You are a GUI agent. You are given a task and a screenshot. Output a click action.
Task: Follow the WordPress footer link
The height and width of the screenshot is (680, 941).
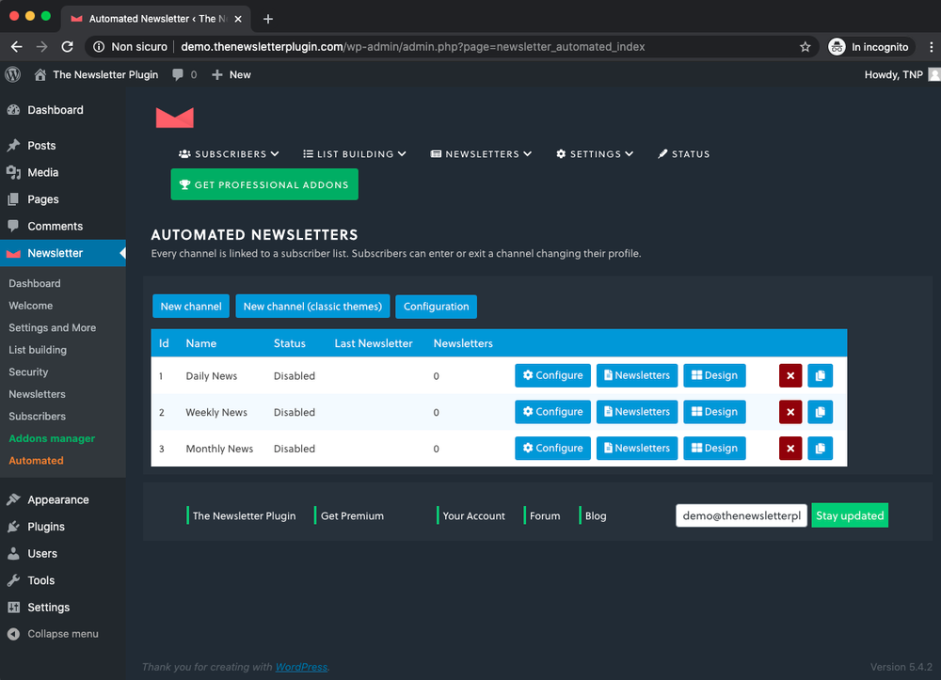coord(301,667)
